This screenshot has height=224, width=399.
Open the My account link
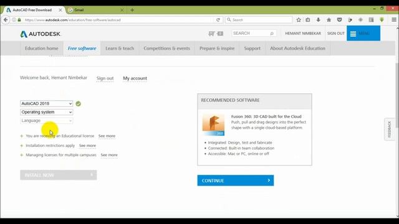135,78
